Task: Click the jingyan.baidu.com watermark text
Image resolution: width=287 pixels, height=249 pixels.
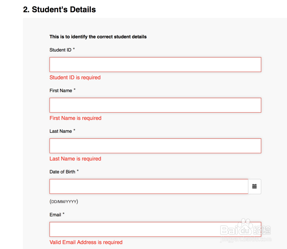Action: tap(246, 239)
